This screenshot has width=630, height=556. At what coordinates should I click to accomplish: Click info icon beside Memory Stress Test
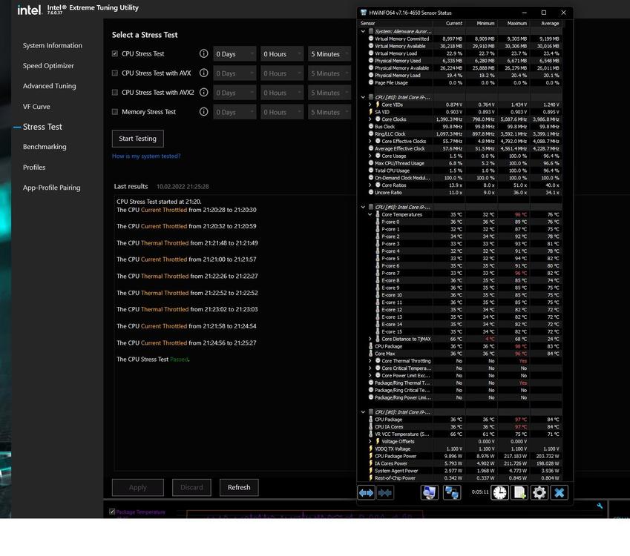(x=203, y=112)
